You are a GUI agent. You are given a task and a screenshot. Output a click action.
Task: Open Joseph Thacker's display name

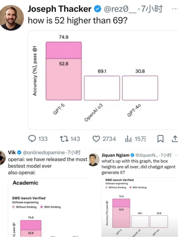(60, 8)
